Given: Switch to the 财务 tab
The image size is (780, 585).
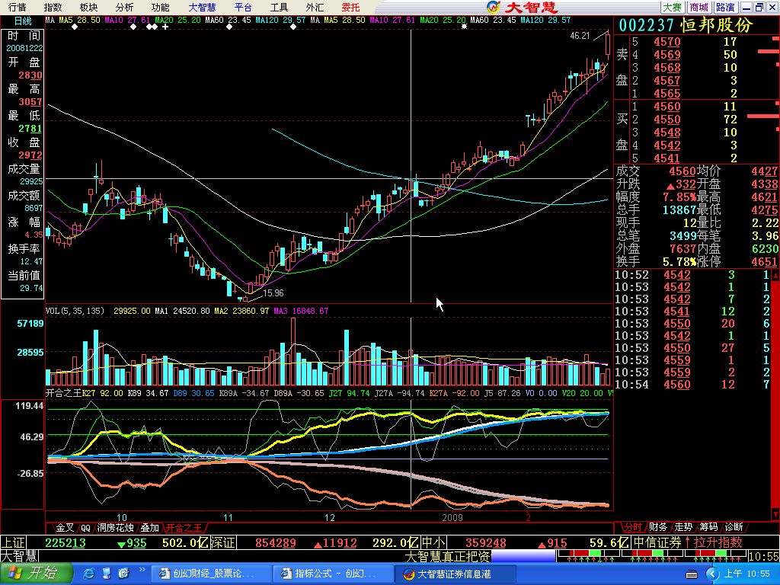Looking at the screenshot, I should pyautogui.click(x=658, y=526).
